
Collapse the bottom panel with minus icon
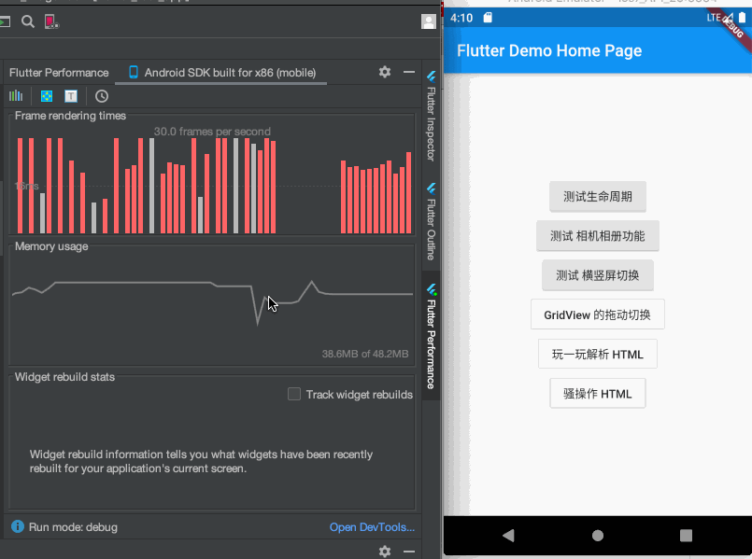click(x=409, y=552)
